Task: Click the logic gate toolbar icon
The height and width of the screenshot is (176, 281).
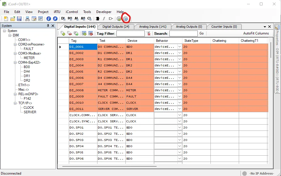Action: tap(111, 19)
